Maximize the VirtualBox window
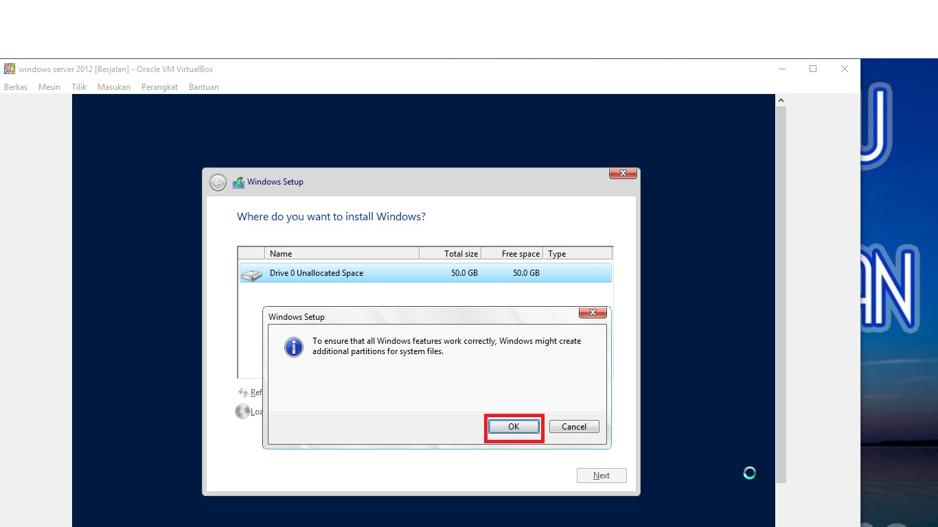The image size is (938, 527). click(813, 69)
